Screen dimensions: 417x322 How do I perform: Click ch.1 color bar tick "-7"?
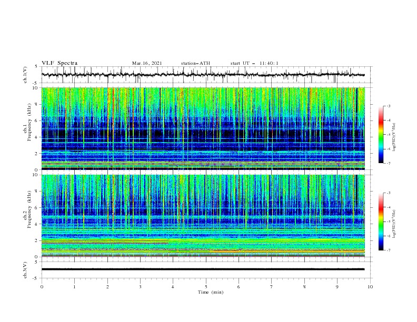coord(389,163)
